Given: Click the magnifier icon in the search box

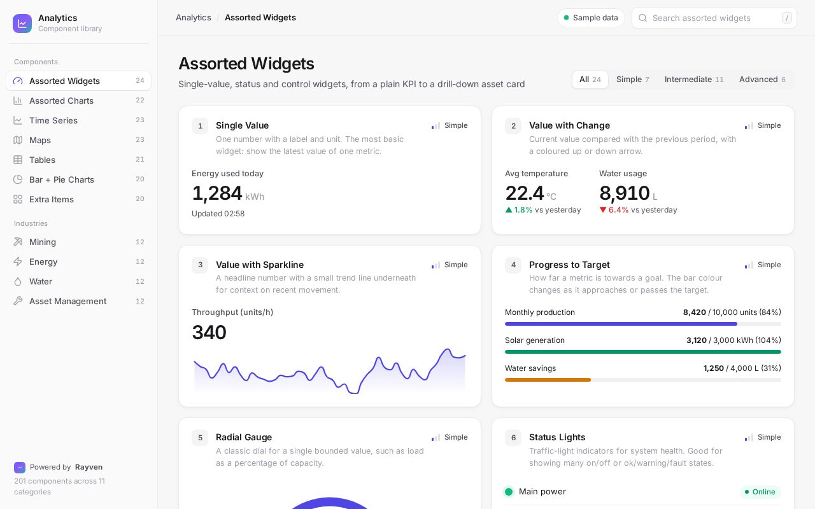Looking at the screenshot, I should click(x=643, y=18).
